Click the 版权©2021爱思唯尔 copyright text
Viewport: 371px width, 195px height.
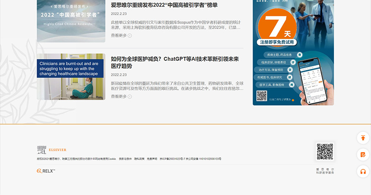76,159
